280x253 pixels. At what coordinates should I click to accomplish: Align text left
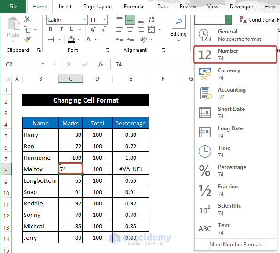point(120,29)
